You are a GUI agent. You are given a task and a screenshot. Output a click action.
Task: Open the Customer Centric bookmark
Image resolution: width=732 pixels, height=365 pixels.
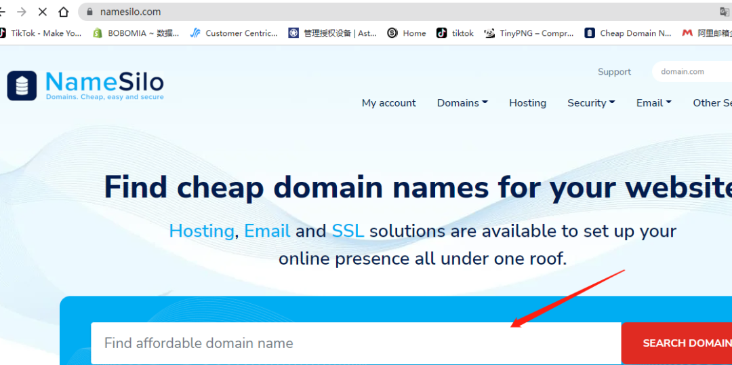click(234, 33)
